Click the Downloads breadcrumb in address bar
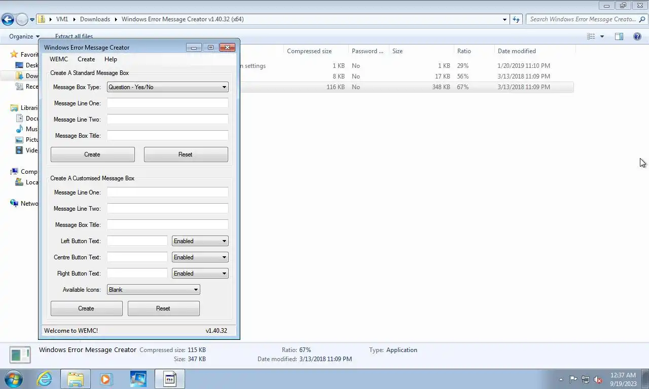 95,19
